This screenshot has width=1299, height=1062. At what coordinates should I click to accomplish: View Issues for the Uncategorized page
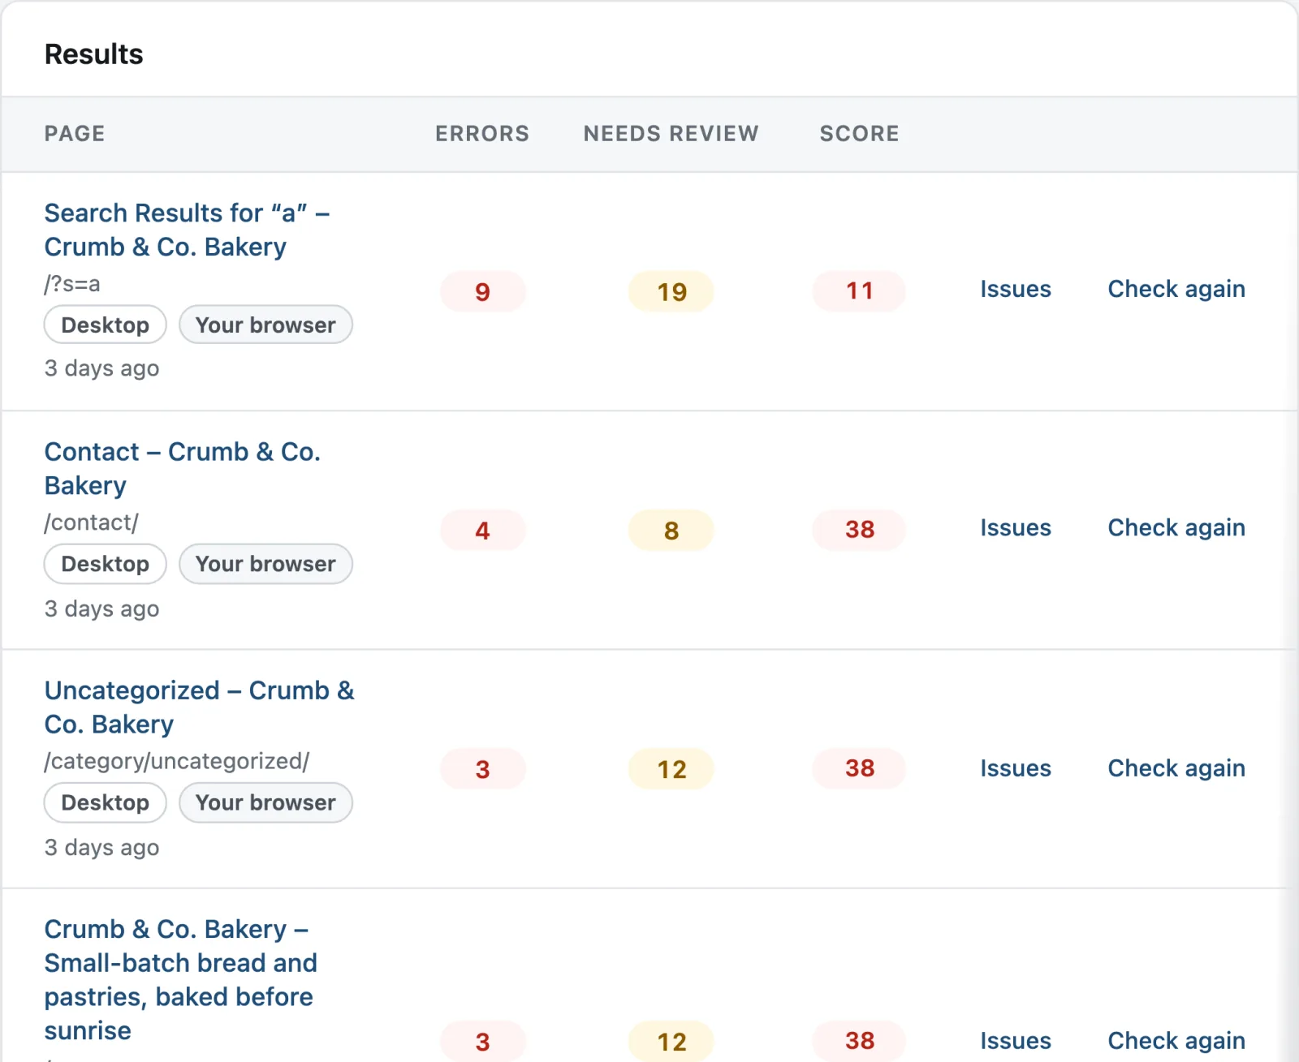click(1016, 767)
